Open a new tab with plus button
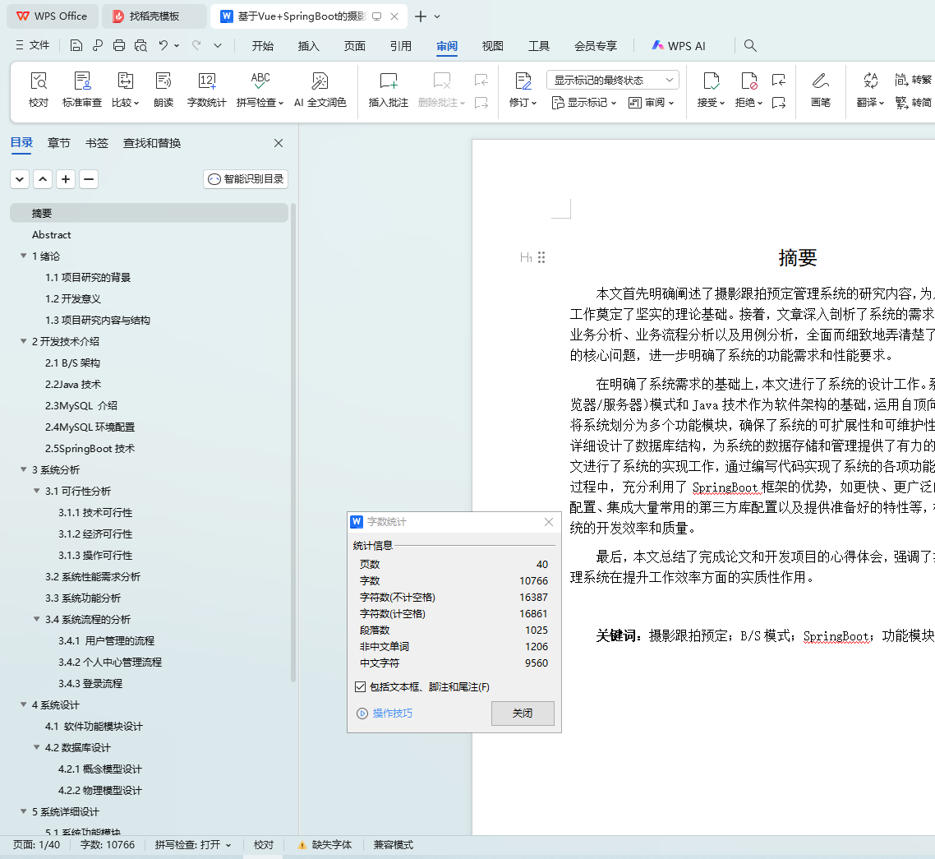Viewport: 935px width, 859px height. click(x=421, y=16)
